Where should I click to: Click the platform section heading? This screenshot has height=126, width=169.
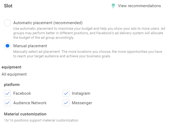click(12, 85)
